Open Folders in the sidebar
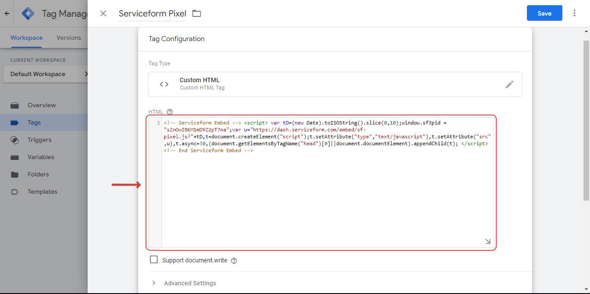The width and height of the screenshot is (590, 294). (x=44, y=174)
